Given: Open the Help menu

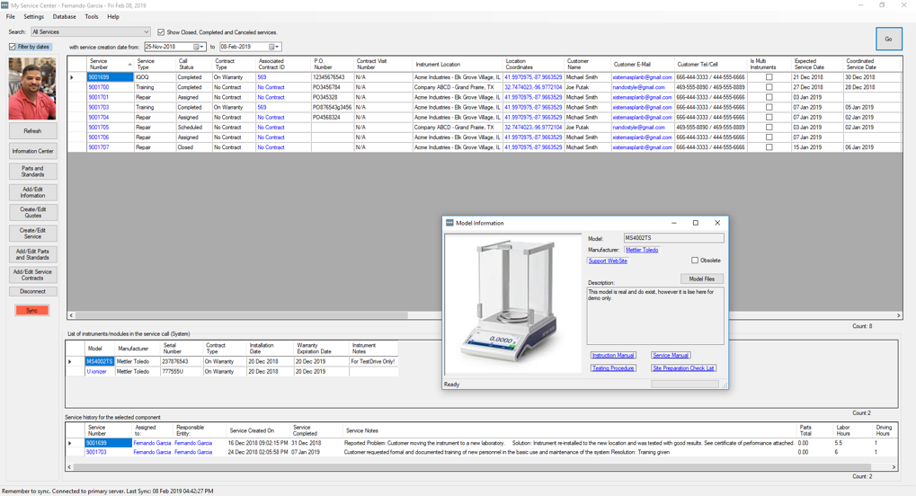Looking at the screenshot, I should [x=113, y=17].
